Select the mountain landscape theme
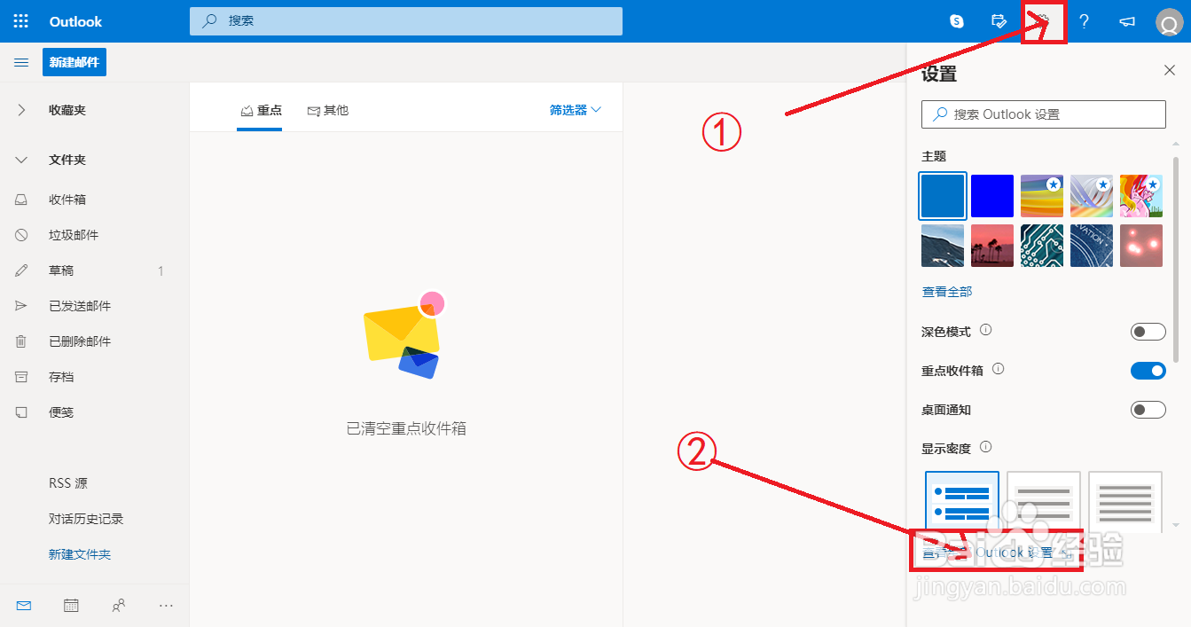 943,246
